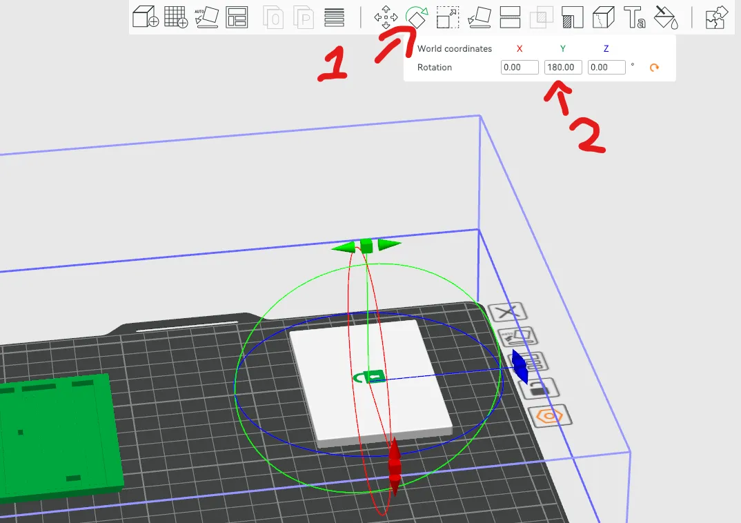This screenshot has width=741, height=523.
Task: Toggle the plate lock icon
Action: pyautogui.click(x=540, y=389)
